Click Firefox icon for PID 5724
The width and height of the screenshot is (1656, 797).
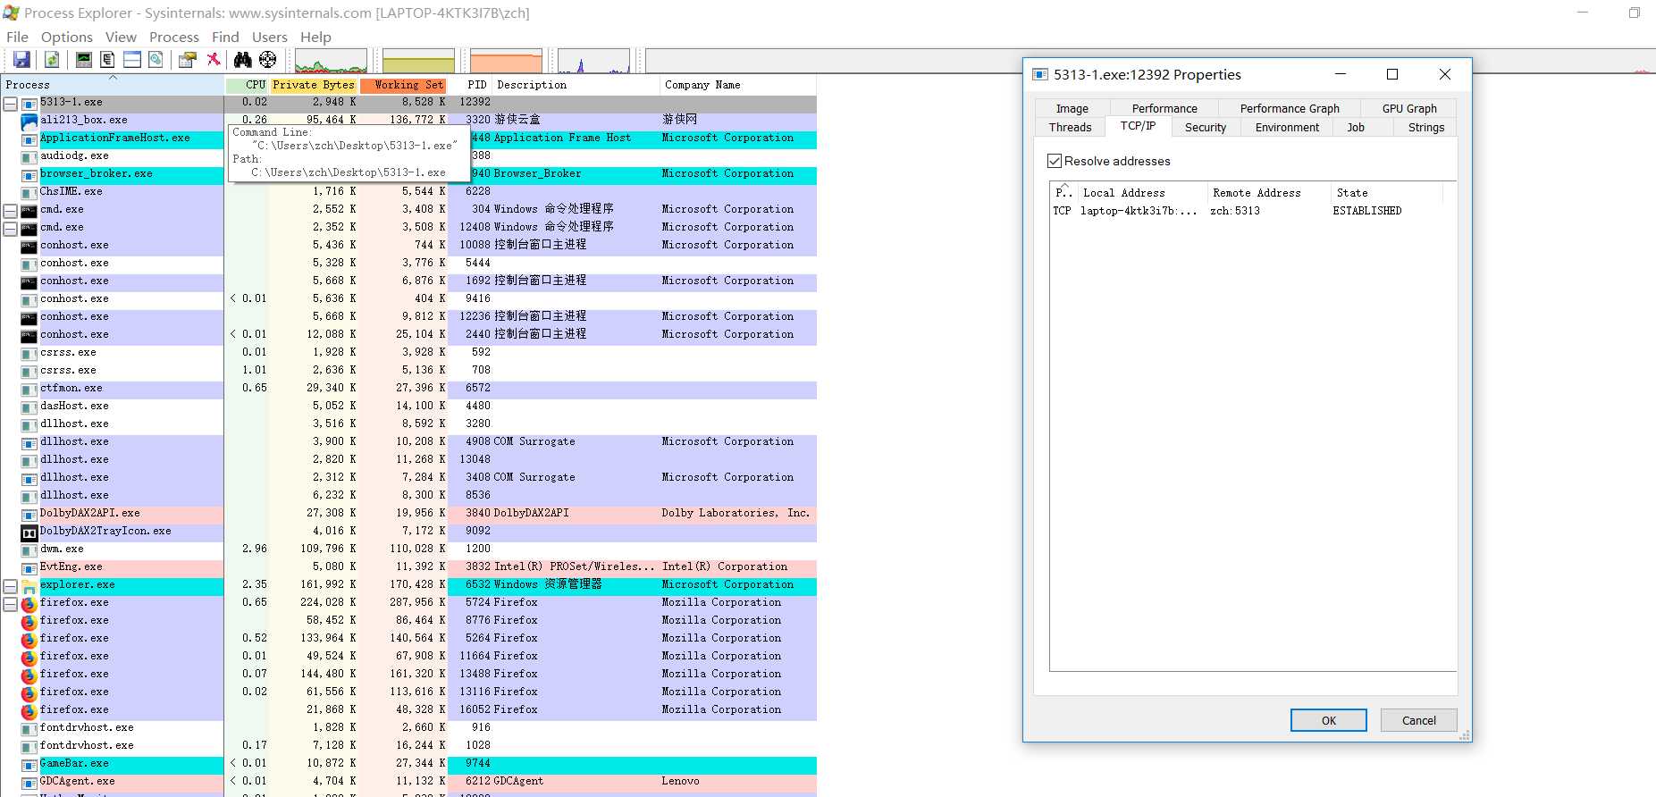pyautogui.click(x=29, y=604)
